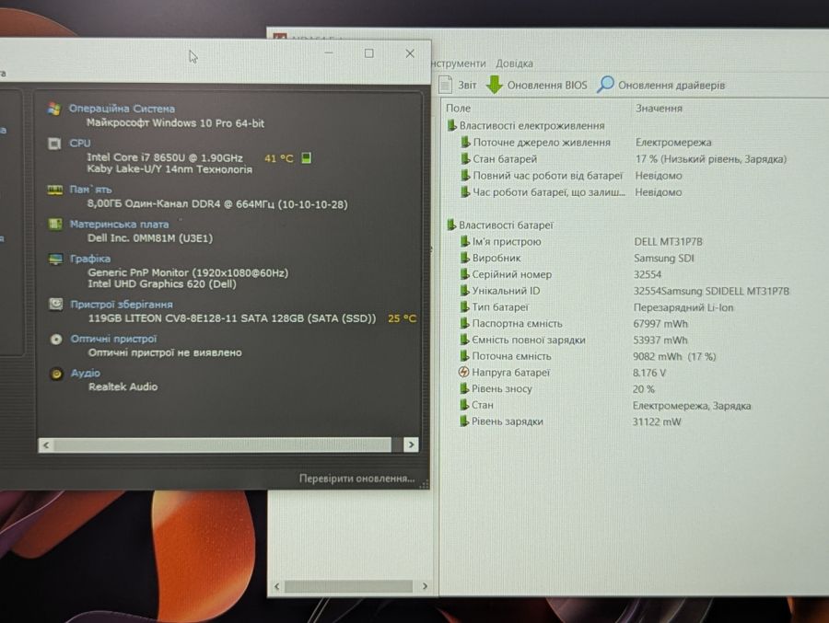Open the Графіка section
The image size is (829, 623).
(90, 259)
